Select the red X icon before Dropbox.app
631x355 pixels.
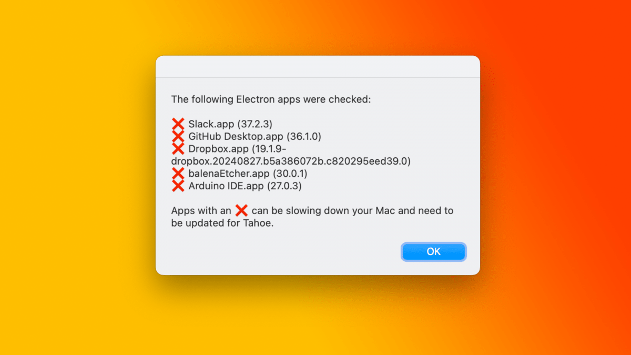pos(178,149)
